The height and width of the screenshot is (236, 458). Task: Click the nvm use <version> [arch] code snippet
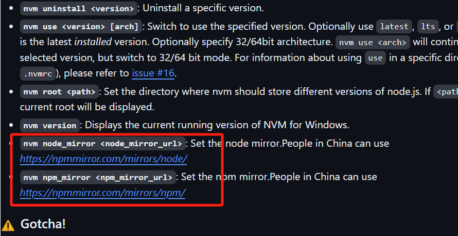coord(81,27)
